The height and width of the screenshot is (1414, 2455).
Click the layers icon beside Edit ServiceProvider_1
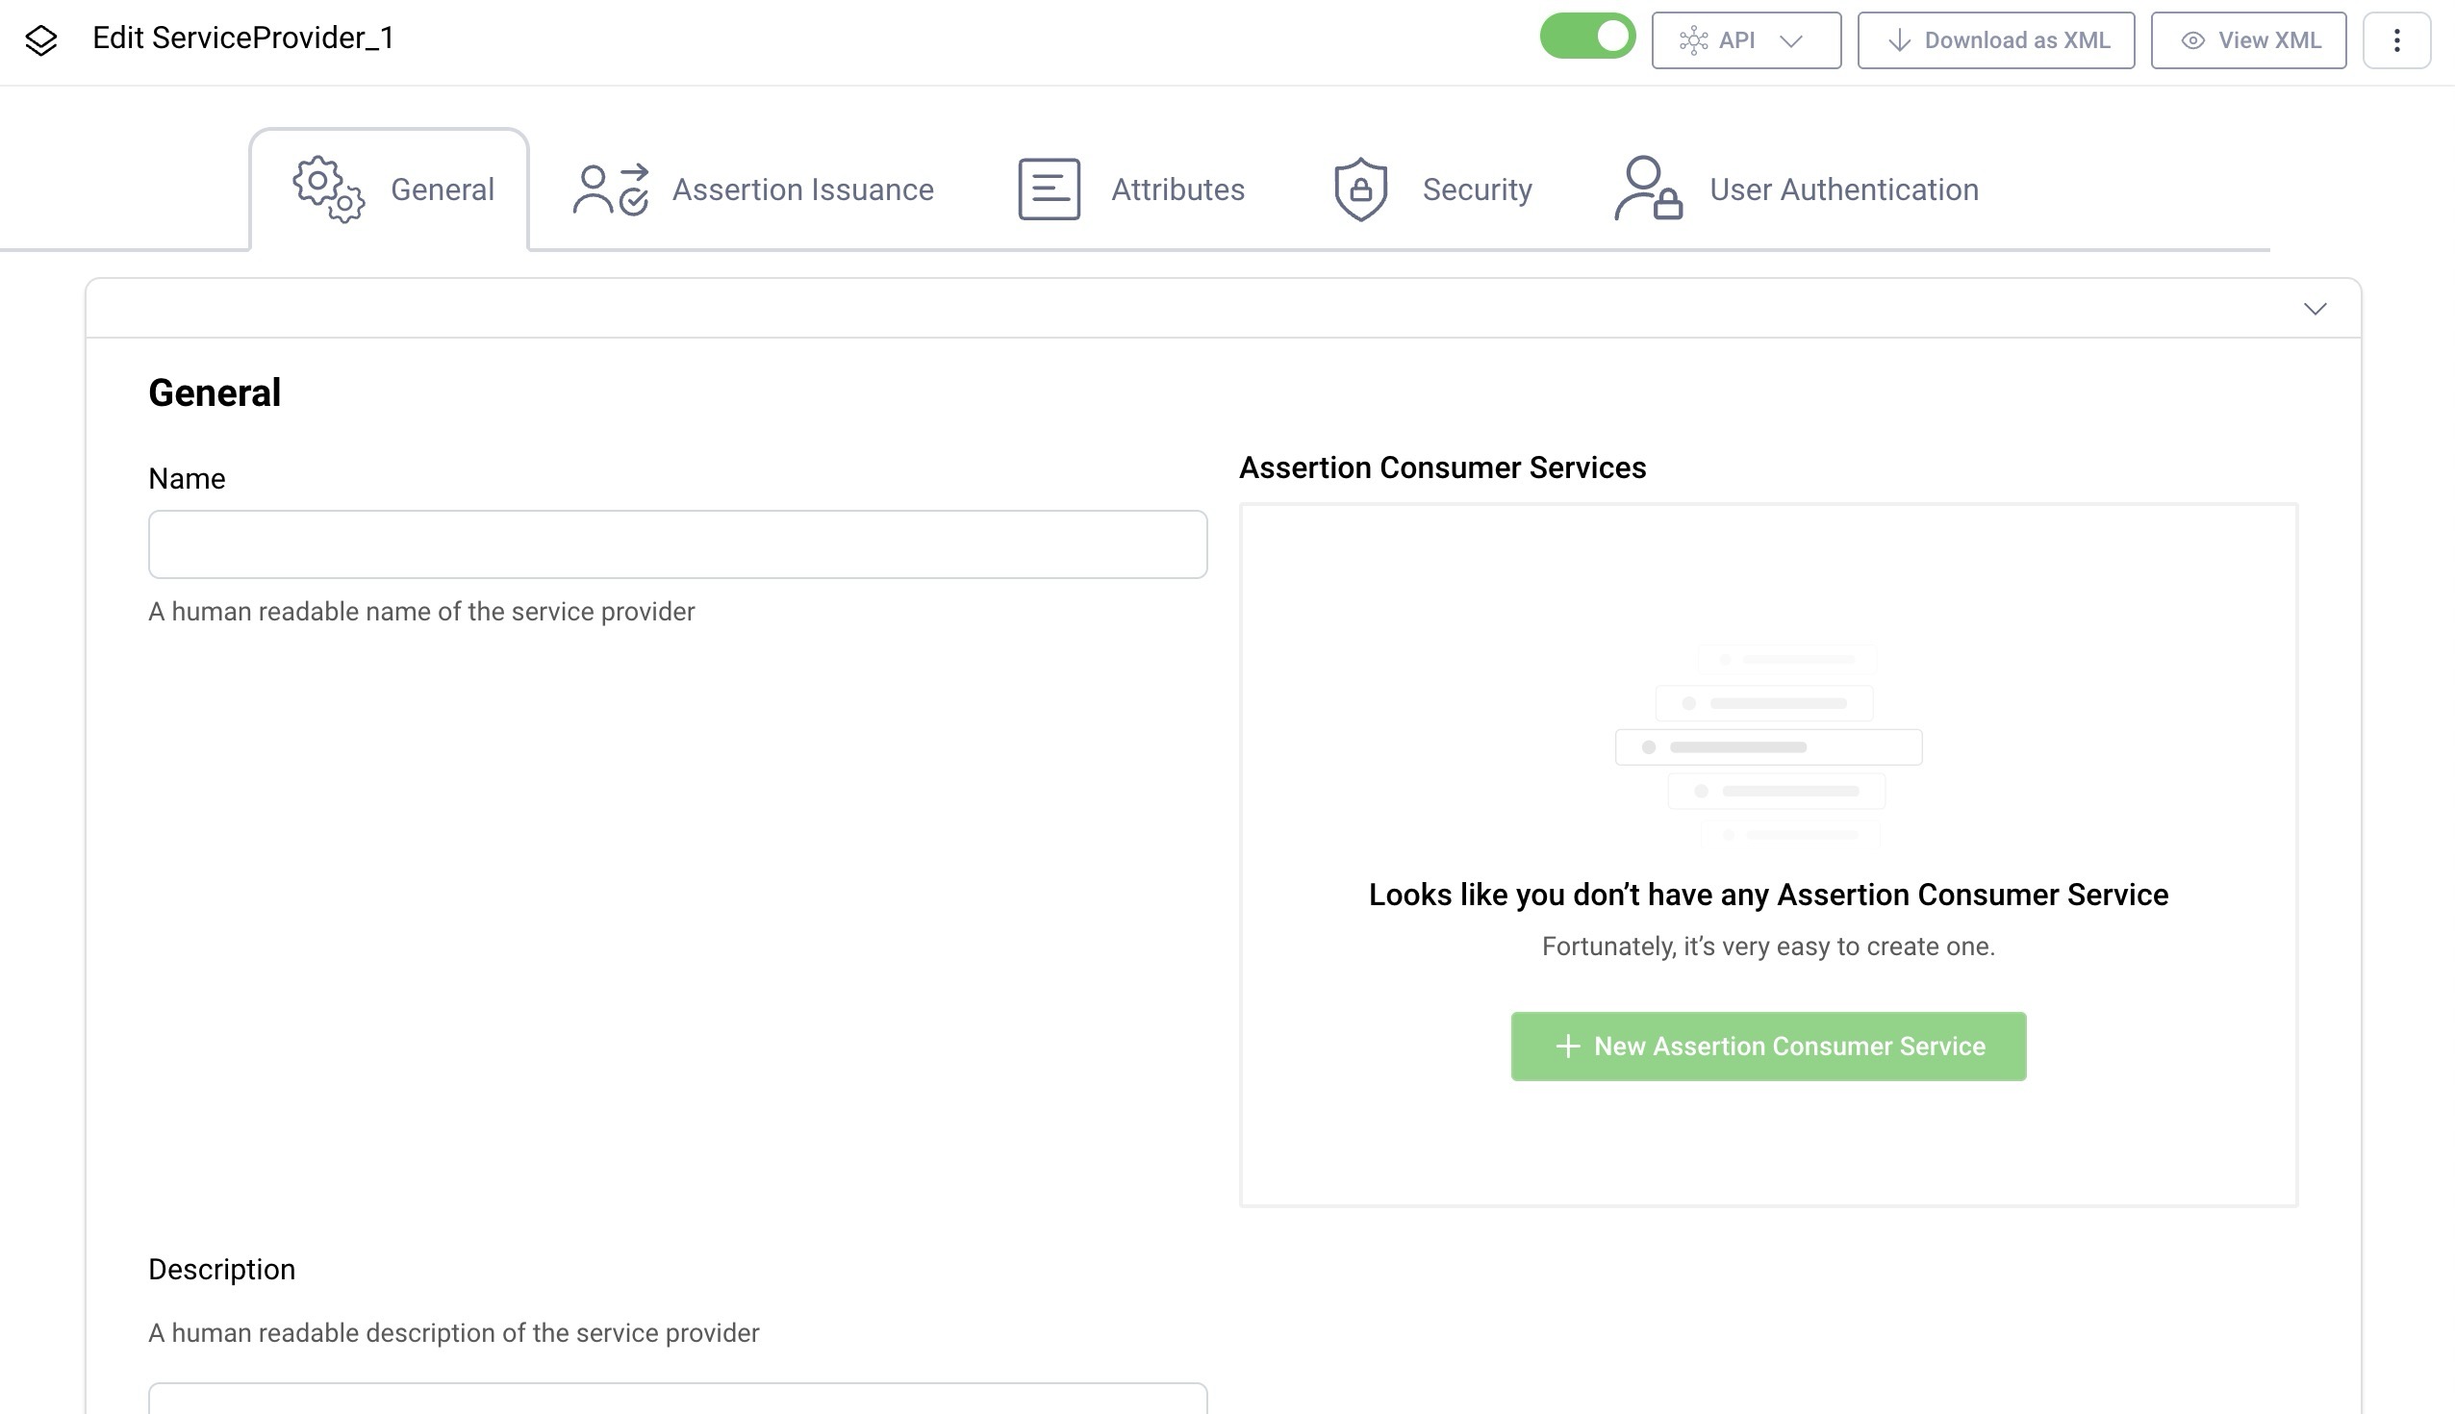click(x=41, y=39)
